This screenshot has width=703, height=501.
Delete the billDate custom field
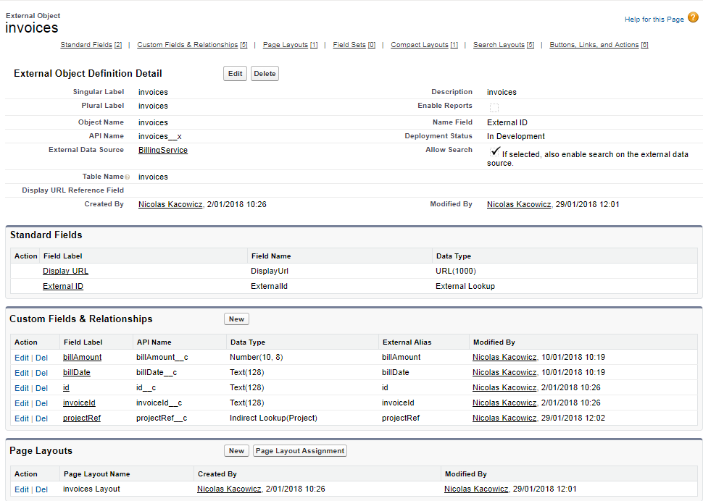[42, 373]
